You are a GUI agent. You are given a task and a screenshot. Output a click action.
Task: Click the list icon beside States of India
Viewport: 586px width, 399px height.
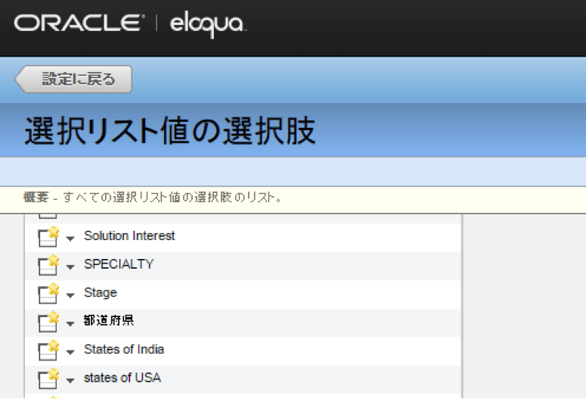tap(48, 351)
